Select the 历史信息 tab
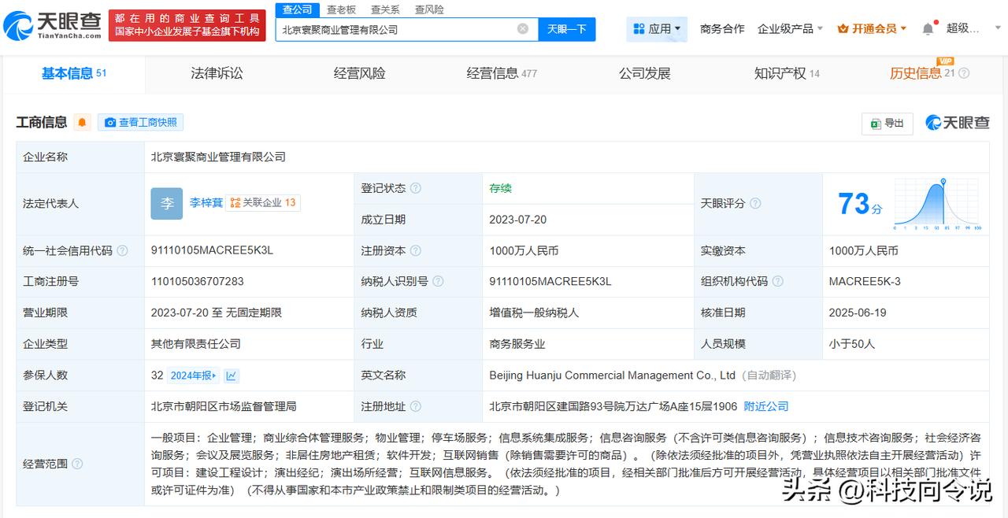The height and width of the screenshot is (518, 1008). pos(922,73)
